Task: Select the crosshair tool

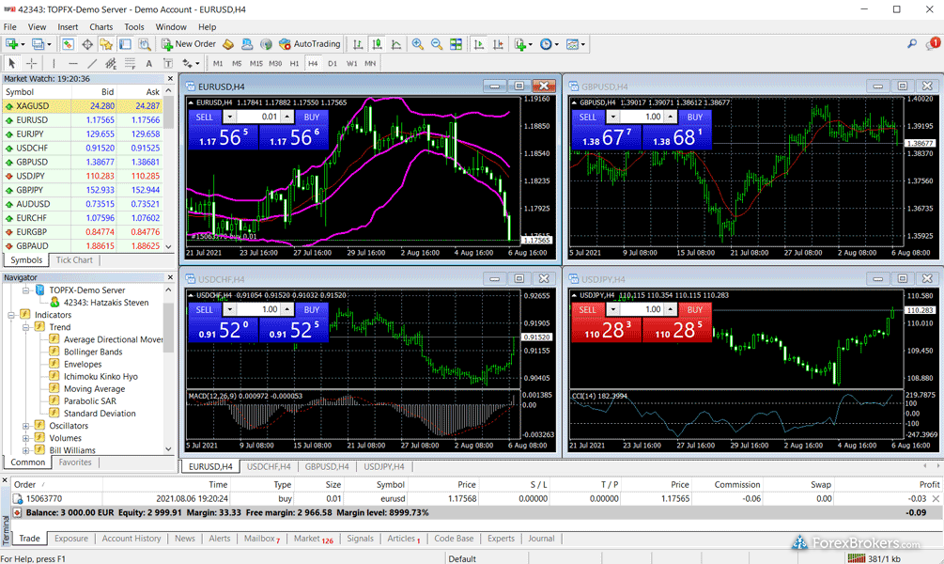Action: (x=31, y=63)
